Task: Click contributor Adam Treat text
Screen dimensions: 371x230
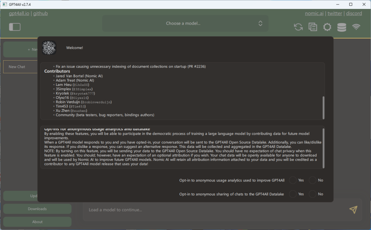Action: coord(75,80)
